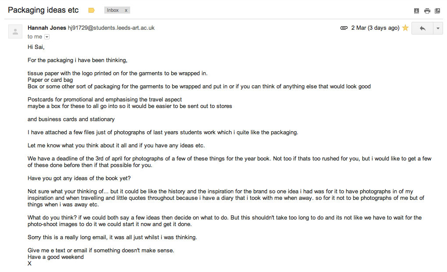Click the sender email address hj91729@students.leeds-art.ac.uk
The height and width of the screenshot is (272, 447).
click(111, 28)
